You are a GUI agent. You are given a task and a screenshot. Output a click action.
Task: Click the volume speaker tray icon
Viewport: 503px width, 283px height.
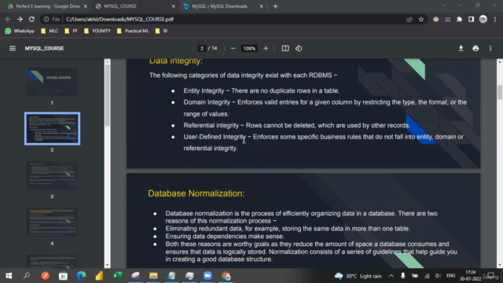tap(439, 276)
